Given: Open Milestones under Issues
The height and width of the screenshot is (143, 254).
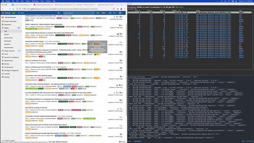Looking at the screenshot, I should [x=8, y=41].
